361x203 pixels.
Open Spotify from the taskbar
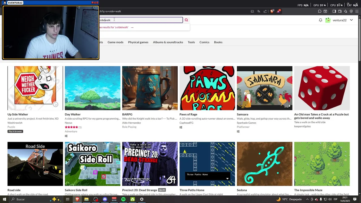click(x=123, y=199)
